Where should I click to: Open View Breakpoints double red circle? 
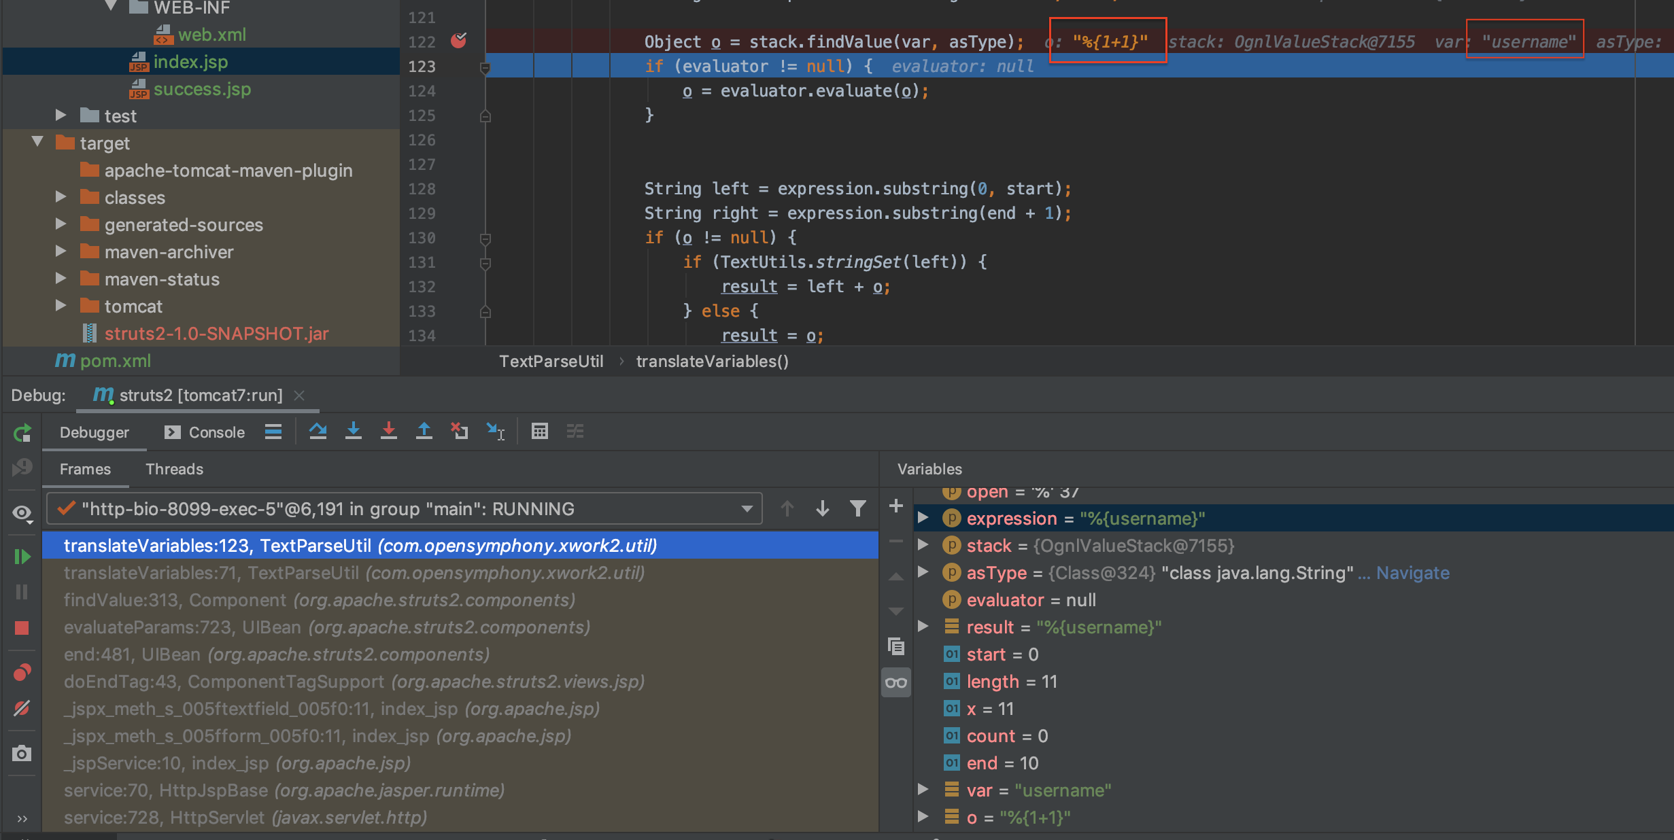pyautogui.click(x=22, y=672)
